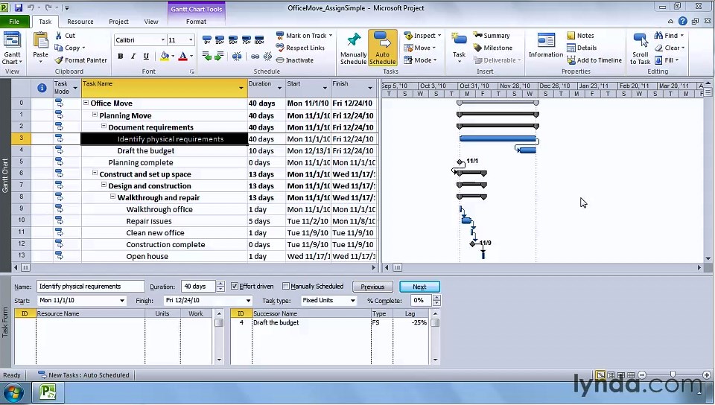The height and width of the screenshot is (405, 715).
Task: Click the task Name input field
Action: 90,286
